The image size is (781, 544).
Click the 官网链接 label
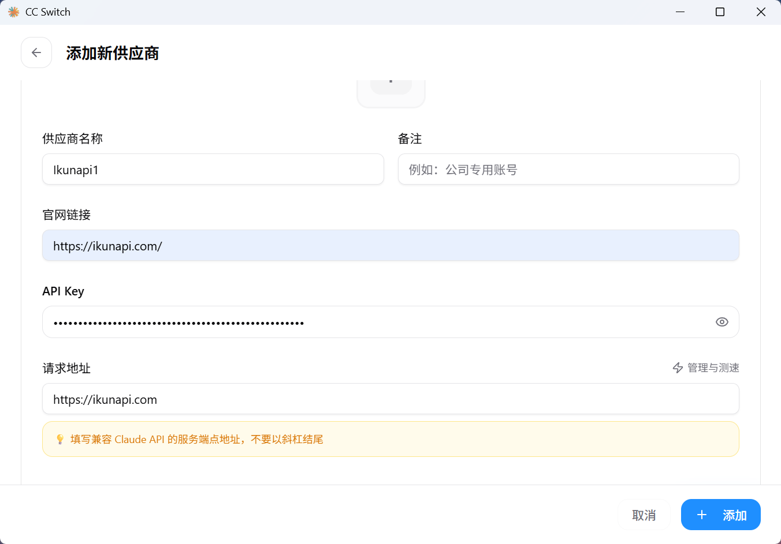pos(66,215)
